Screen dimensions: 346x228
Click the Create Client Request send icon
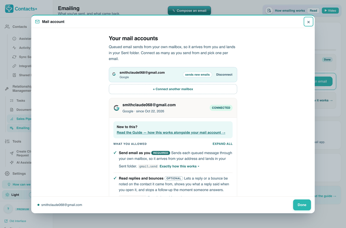(x=12, y=153)
